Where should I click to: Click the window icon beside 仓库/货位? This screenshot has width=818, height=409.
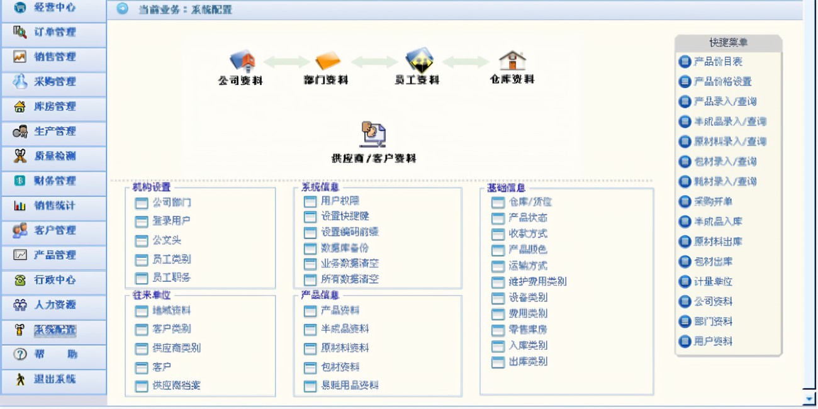(498, 202)
